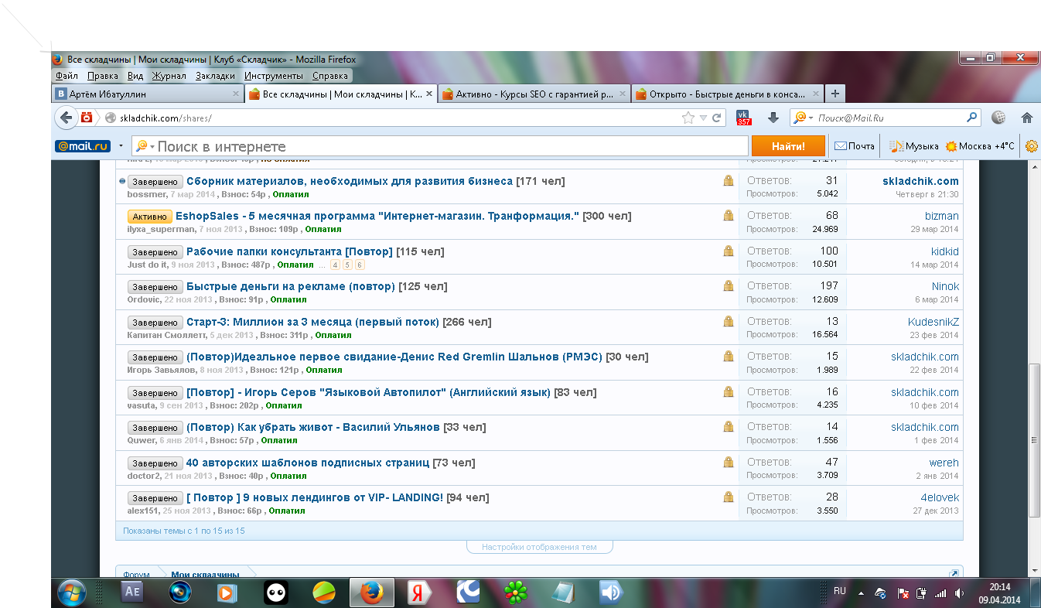This screenshot has height=608, width=1041.
Task: Go to page 6 of Рабочие папки консультанта
Action: pyautogui.click(x=360, y=265)
